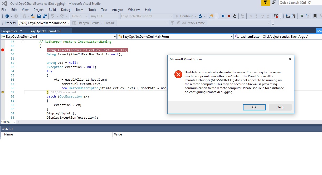This screenshot has width=322, height=175.
Task: Open the Help menu in menu bar
Action: coord(148,10)
